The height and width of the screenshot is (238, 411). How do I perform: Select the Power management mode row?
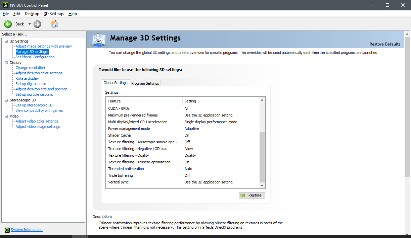click(x=183, y=129)
